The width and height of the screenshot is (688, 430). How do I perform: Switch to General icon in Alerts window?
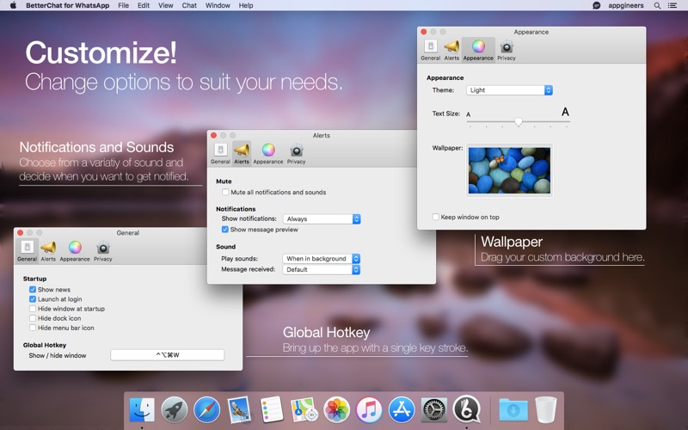[220, 152]
